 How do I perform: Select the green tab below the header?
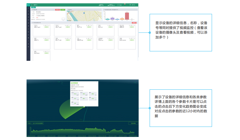click(x=33, y=7)
